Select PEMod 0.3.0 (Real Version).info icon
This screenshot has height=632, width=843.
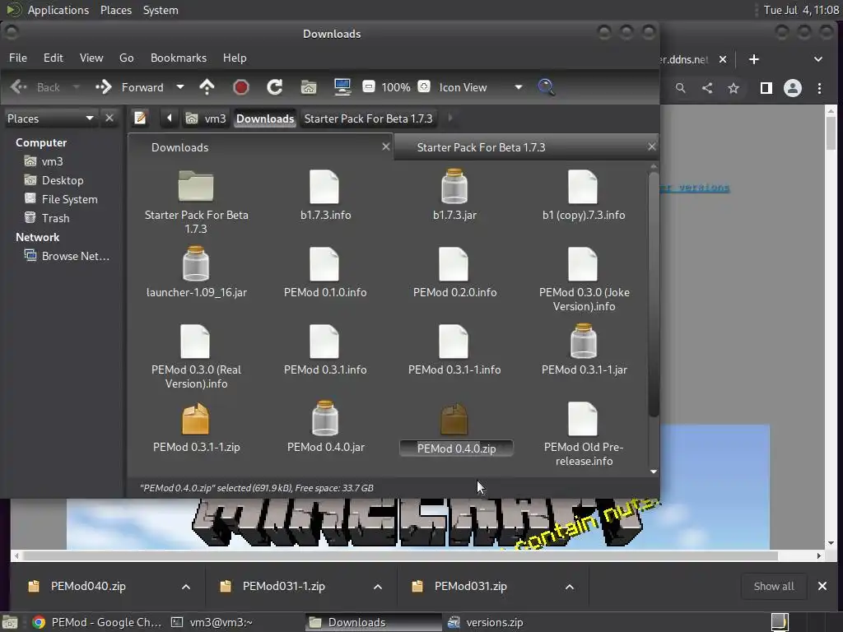click(195, 342)
